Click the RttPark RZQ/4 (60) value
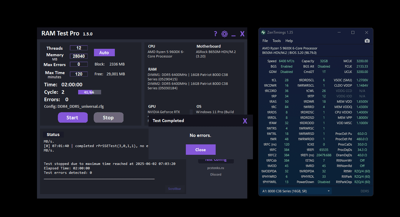400x217 pixels. tap(362, 176)
